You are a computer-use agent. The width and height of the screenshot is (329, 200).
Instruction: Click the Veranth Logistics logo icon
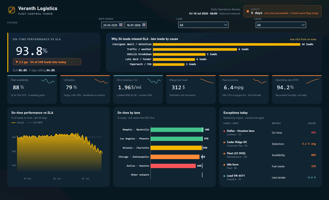(x=11, y=10)
